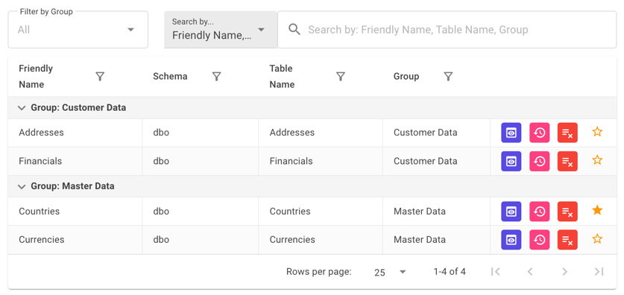Select Currencies friendly name cell

[x=75, y=240]
